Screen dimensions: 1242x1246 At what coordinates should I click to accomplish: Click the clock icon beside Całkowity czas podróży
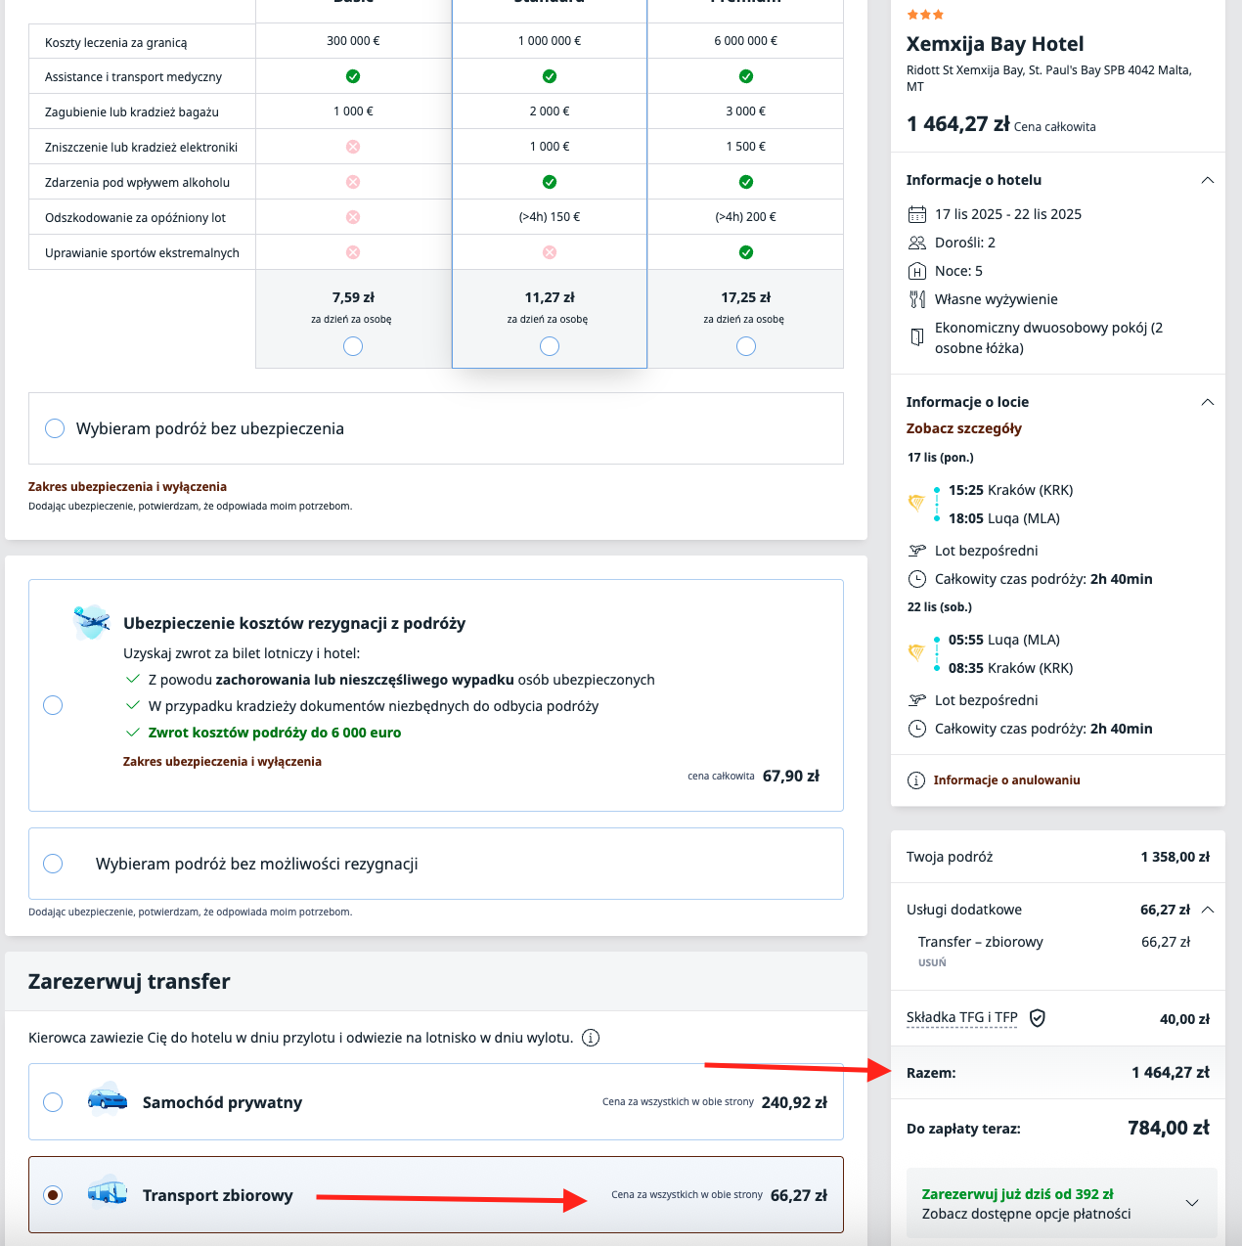[917, 578]
